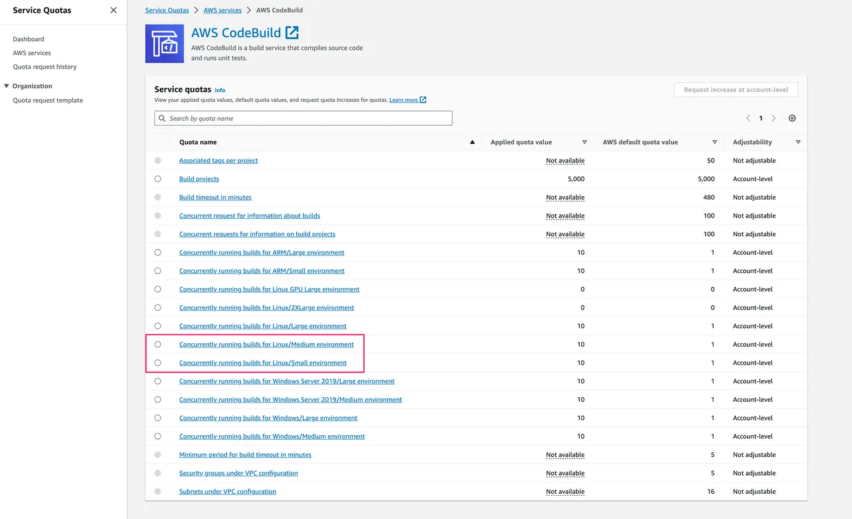Image resolution: width=852 pixels, height=519 pixels.
Task: Select ARM/Small environment quota radio
Action: [x=158, y=271]
